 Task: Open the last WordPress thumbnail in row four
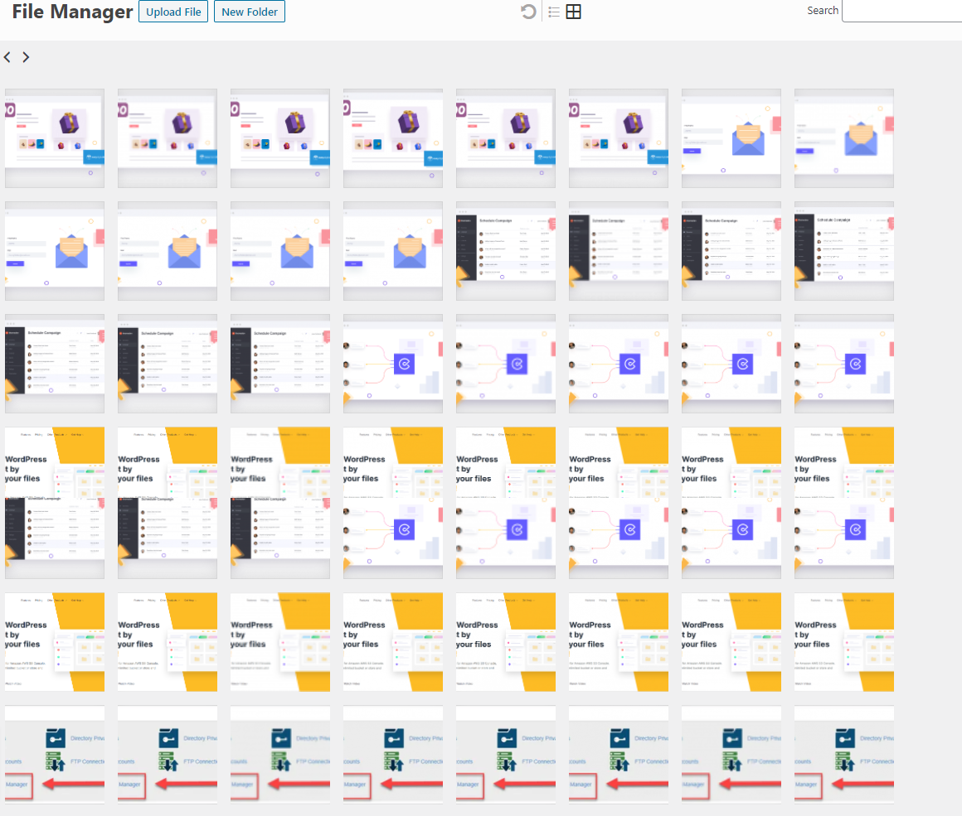[843, 502]
